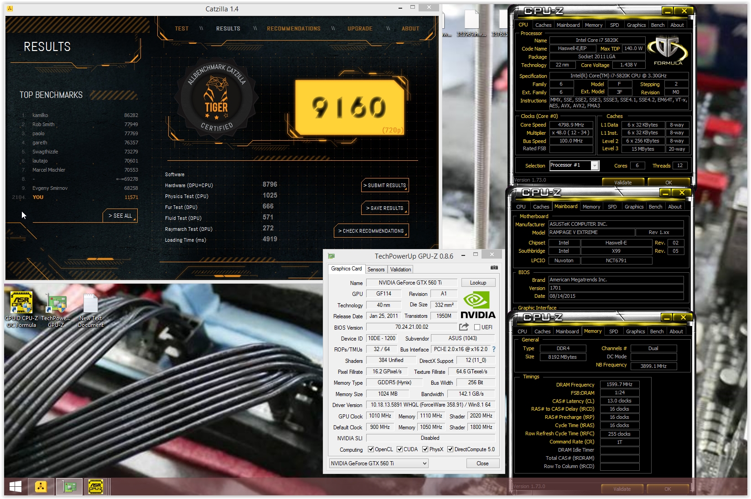751x499 pixels.
Task: Click the Evgeny Smirnov benchmark row
Action: pos(80,188)
